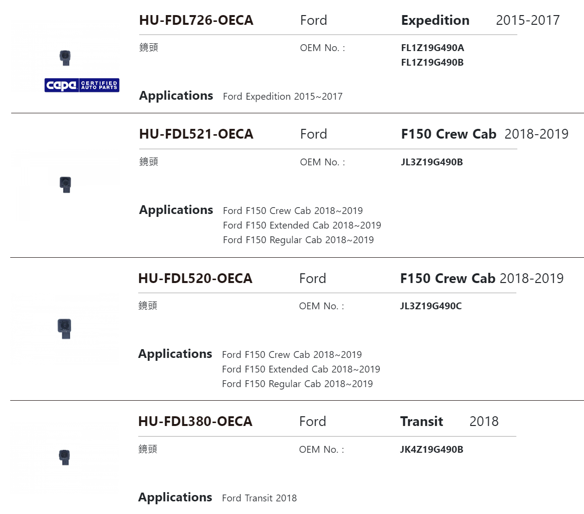The width and height of the screenshot is (584, 514).
Task: Select part number HU-FDL380-OECA
Action: pyautogui.click(x=195, y=422)
